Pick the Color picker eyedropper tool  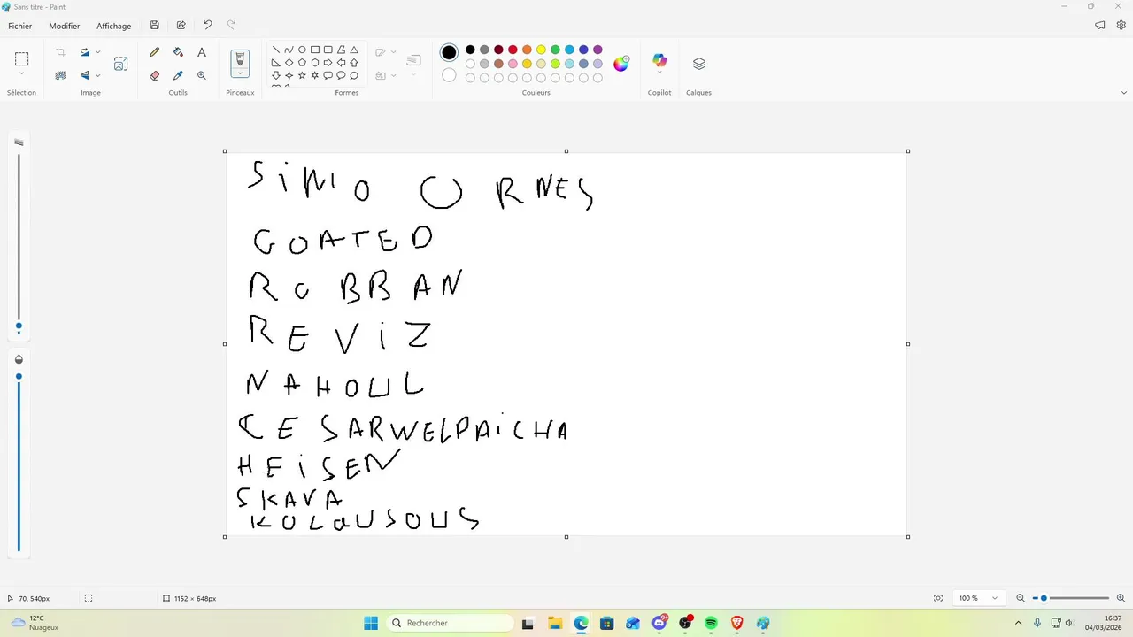tap(178, 75)
